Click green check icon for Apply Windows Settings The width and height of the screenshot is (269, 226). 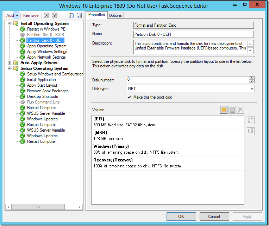coord(23,52)
